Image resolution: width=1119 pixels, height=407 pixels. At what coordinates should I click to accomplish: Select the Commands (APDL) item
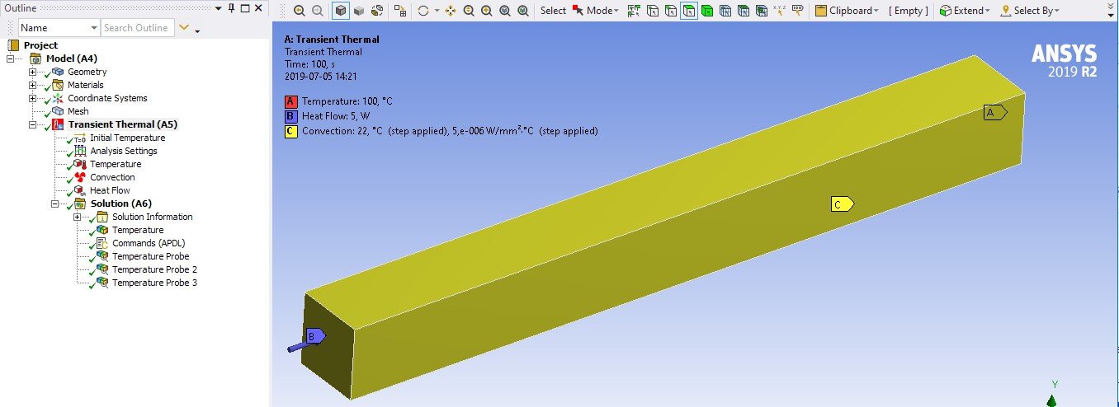click(x=149, y=243)
